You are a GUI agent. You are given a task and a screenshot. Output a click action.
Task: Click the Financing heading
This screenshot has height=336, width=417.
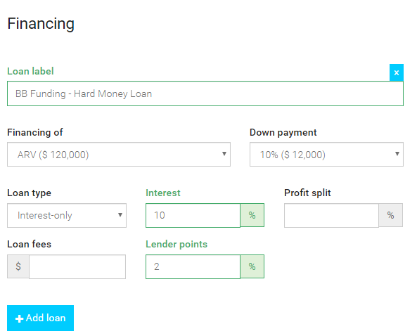point(41,24)
